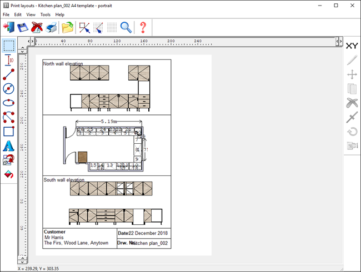The width and height of the screenshot is (361, 272).
Task: Click the Save layout floppy disk icon
Action: tap(23, 27)
